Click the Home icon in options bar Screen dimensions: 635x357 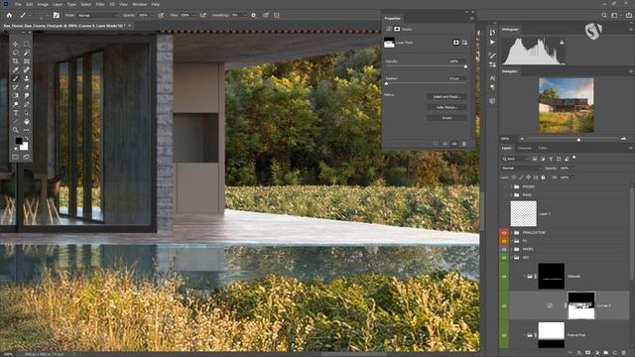point(9,15)
